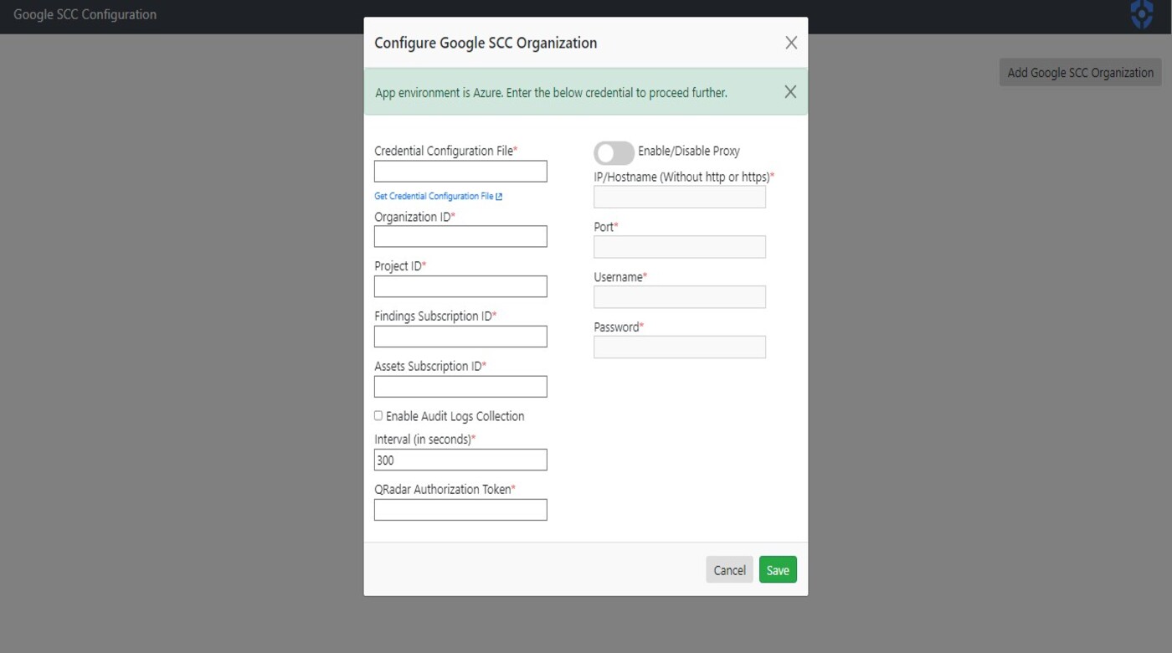Check Enable Audit Logs Collection
1172x653 pixels.
[378, 415]
